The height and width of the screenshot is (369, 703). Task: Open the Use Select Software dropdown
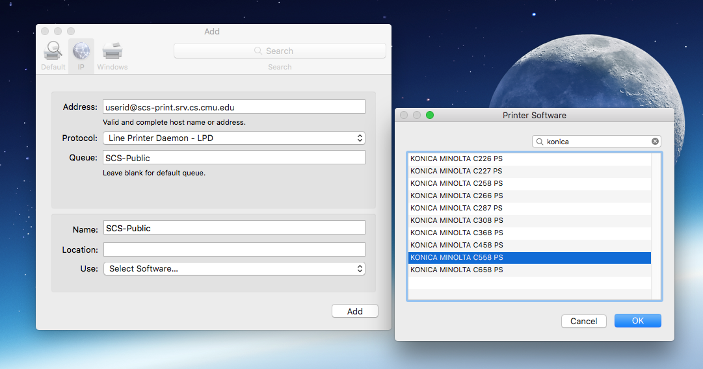point(233,268)
